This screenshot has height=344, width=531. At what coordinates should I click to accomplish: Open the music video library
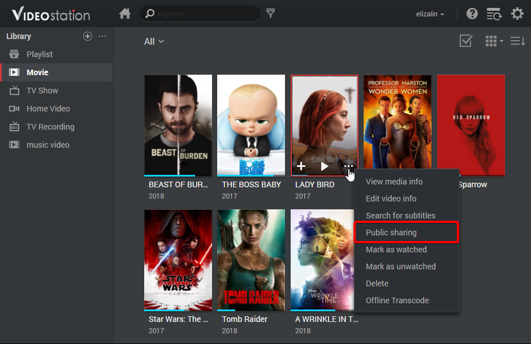click(56, 145)
